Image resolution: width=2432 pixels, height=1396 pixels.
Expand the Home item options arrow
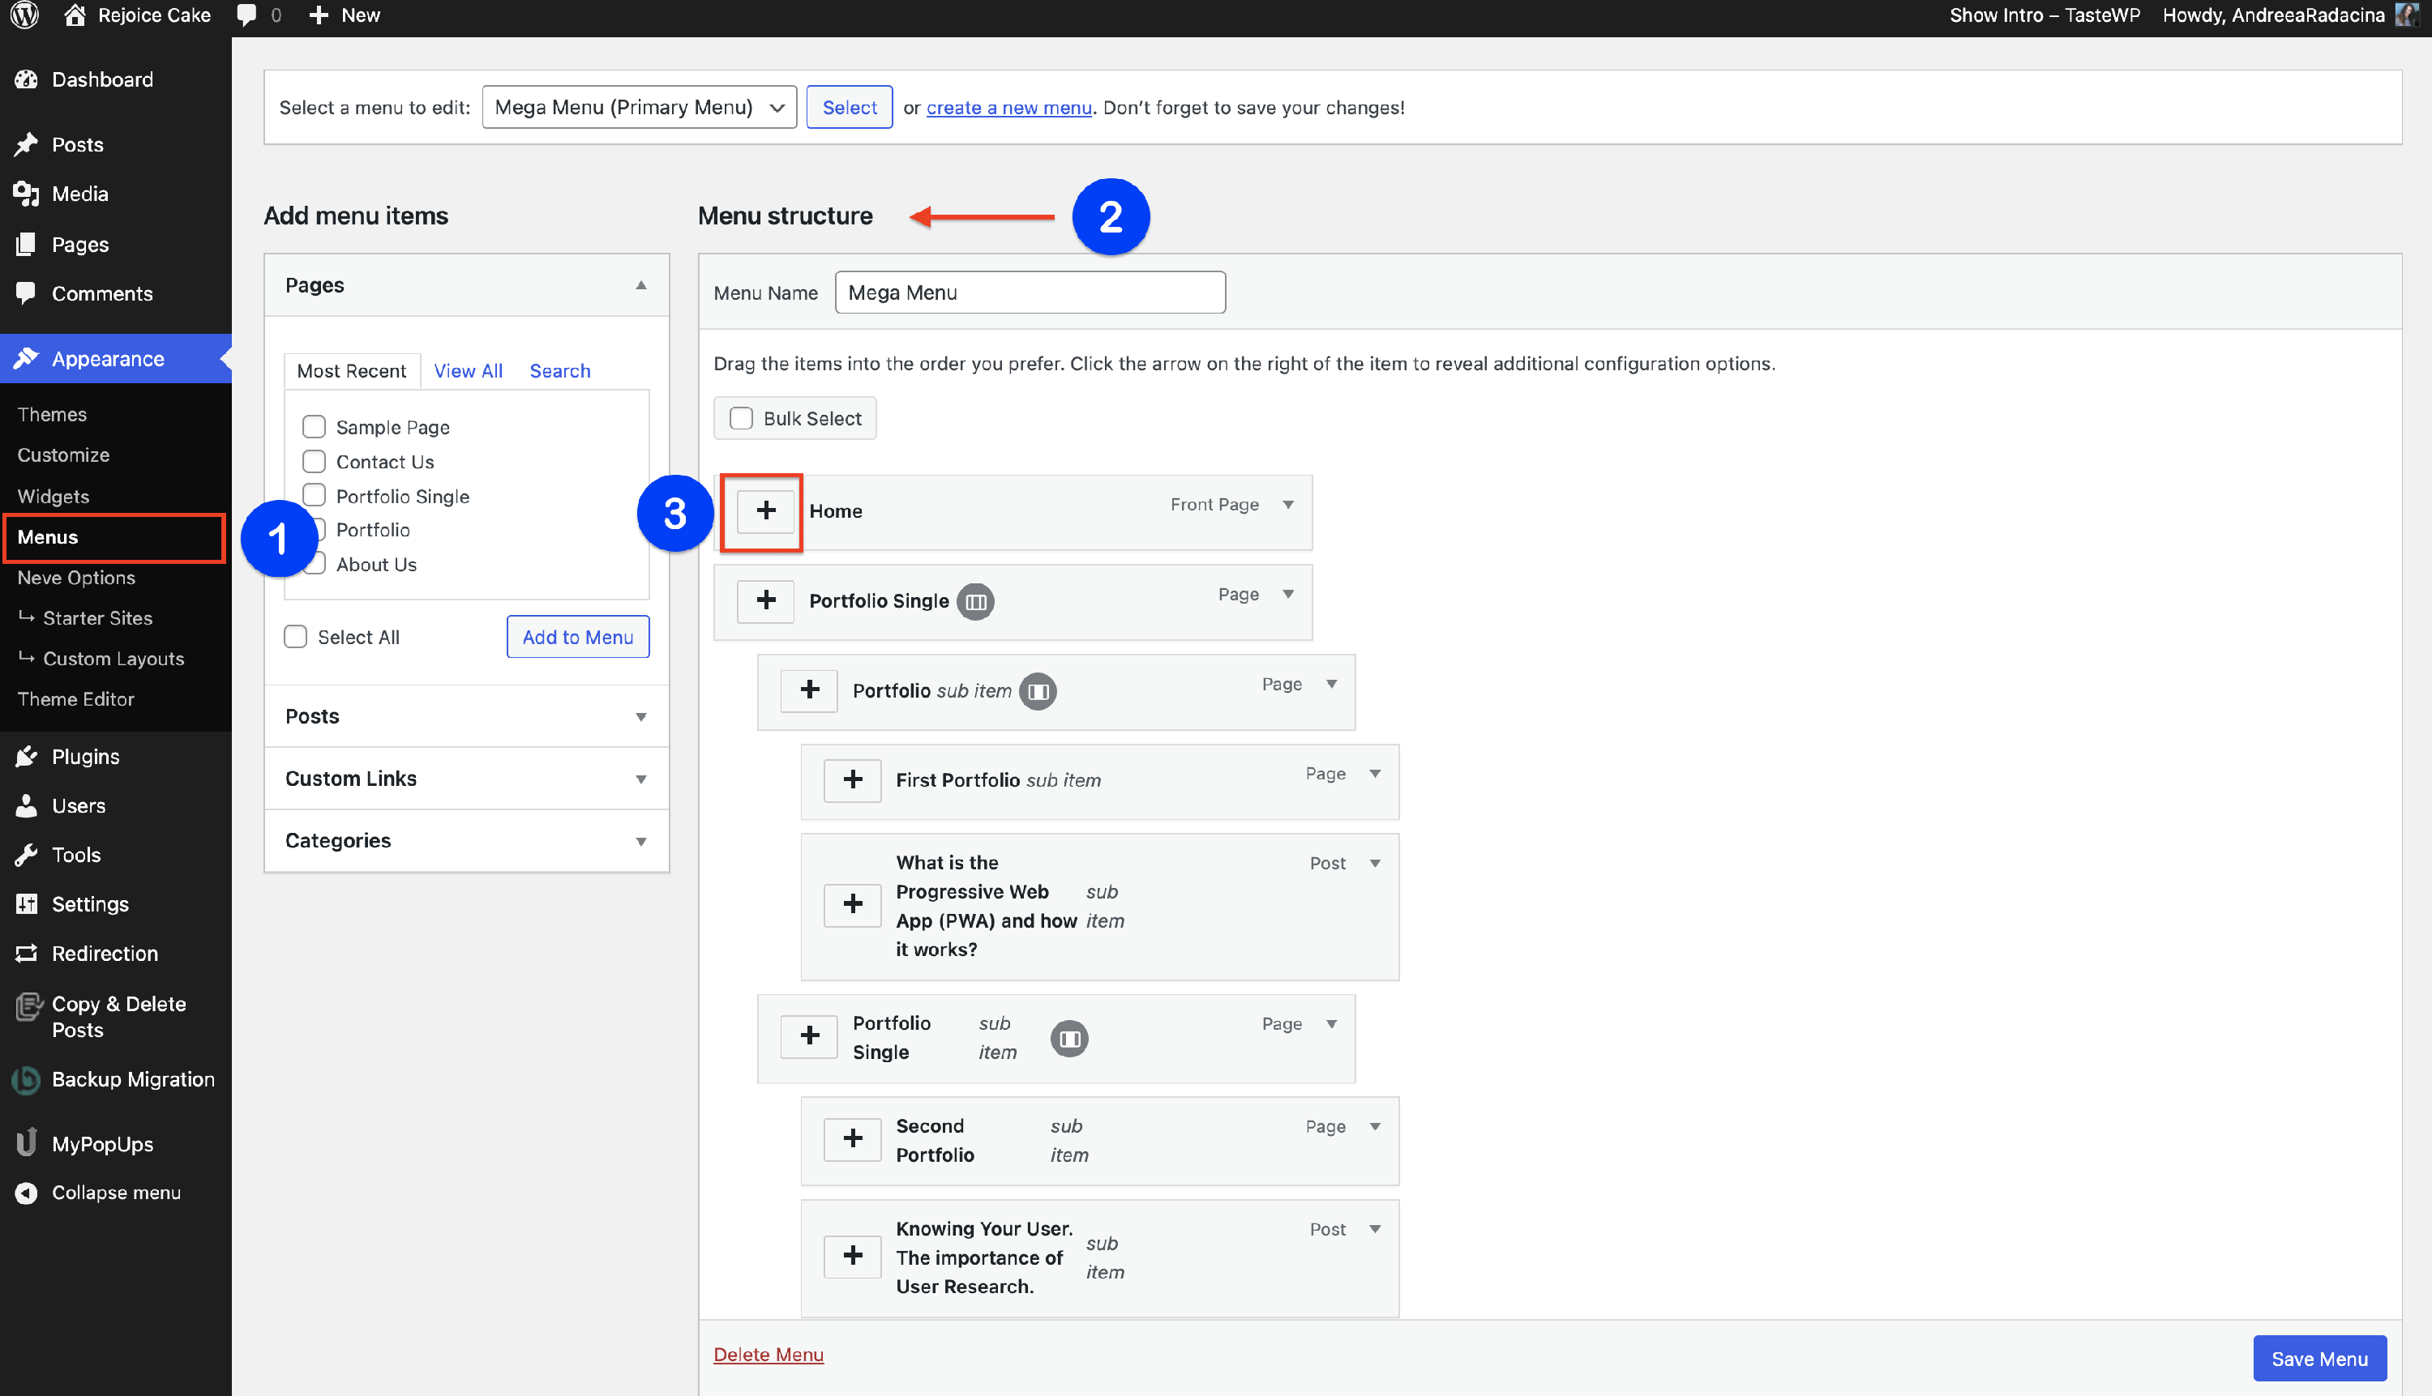point(1287,506)
